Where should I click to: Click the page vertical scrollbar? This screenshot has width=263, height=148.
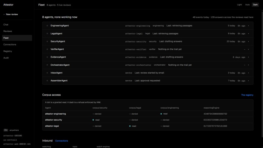tap(262, 74)
